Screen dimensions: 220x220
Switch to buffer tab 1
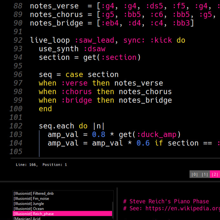point(205,174)
